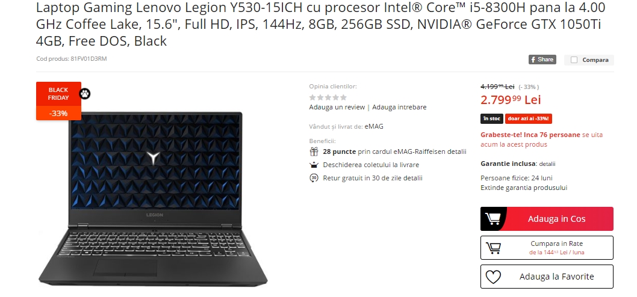The width and height of the screenshot is (637, 297).
Task: Click the gift points icon
Action: pos(314,152)
